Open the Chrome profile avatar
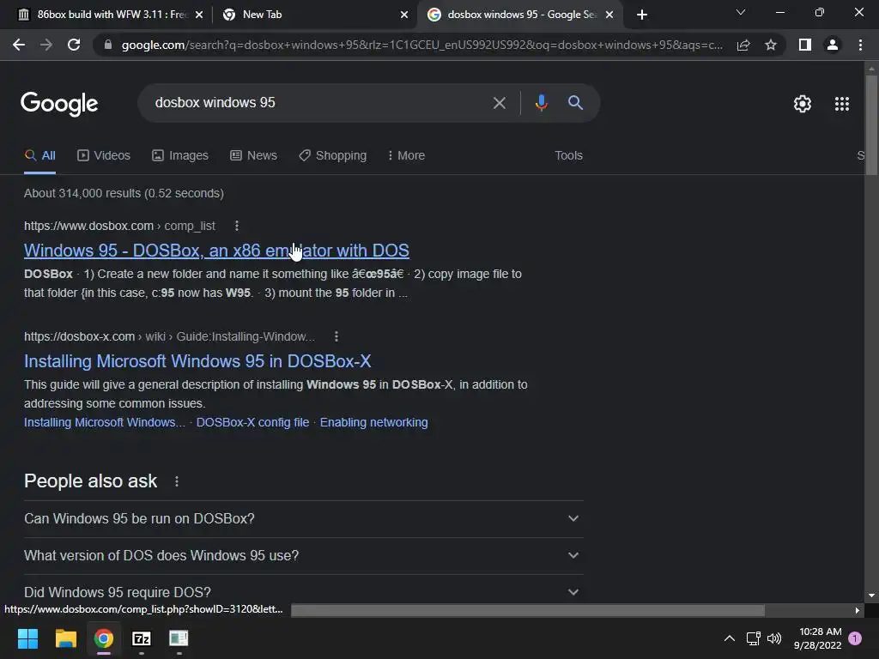The image size is (879, 659). pos(833,45)
